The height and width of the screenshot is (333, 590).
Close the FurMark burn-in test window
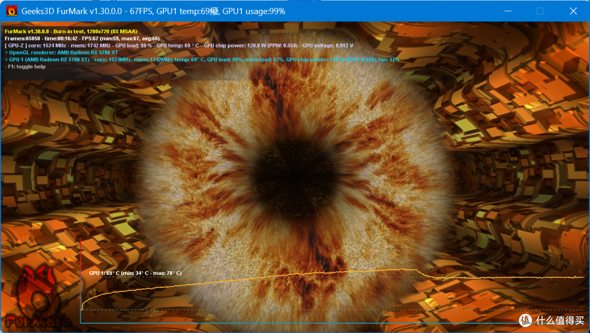tap(573, 11)
